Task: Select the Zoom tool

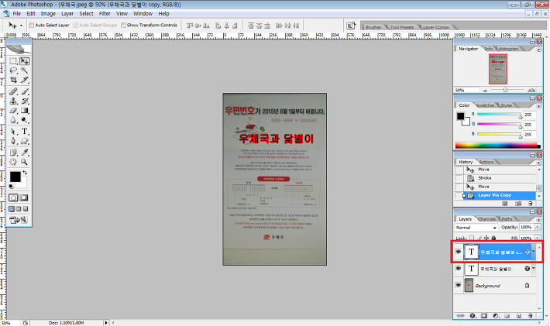Action: click(25, 162)
